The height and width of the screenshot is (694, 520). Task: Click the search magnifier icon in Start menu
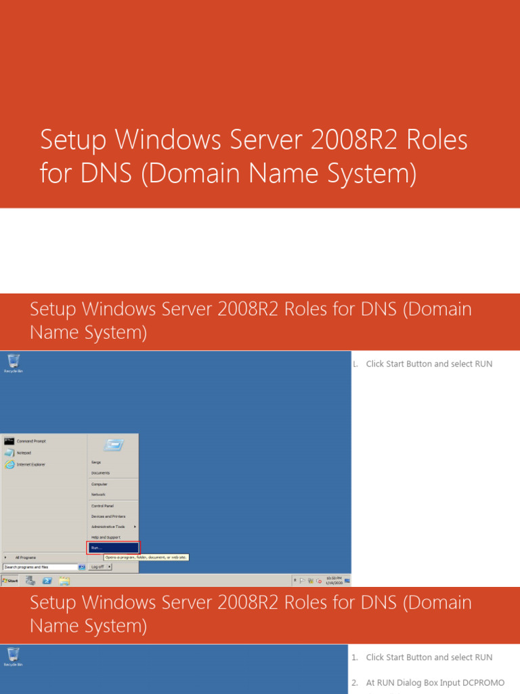[x=82, y=567]
